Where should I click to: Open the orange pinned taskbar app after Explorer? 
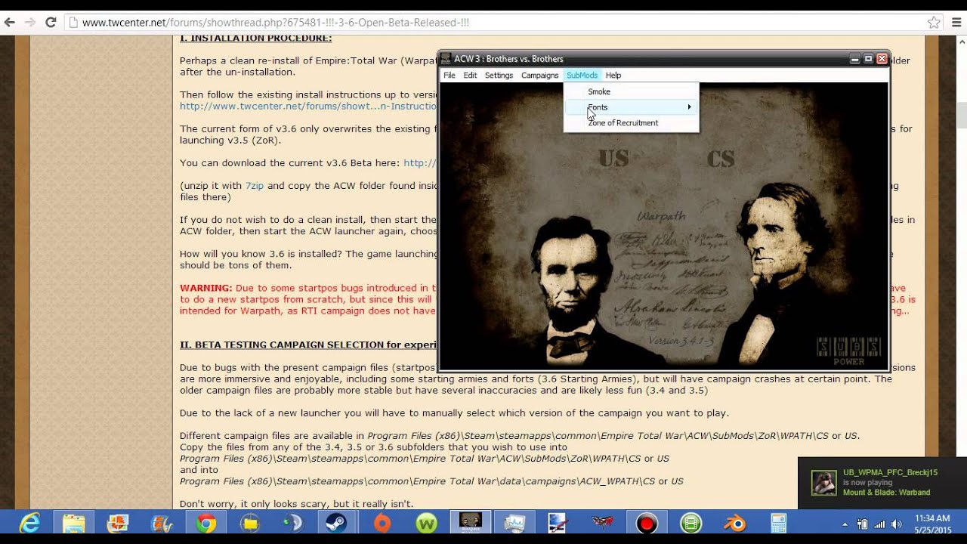pyautogui.click(x=118, y=523)
